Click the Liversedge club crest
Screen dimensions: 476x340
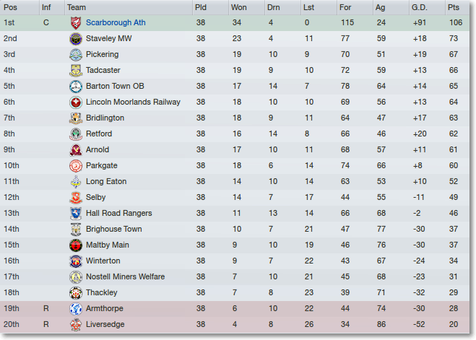point(76,325)
